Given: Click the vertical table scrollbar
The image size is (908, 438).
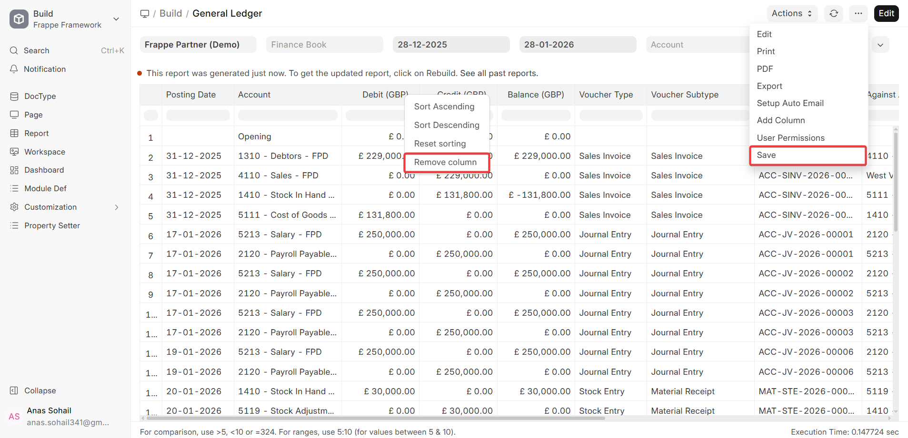Looking at the screenshot, I should click(896, 182).
